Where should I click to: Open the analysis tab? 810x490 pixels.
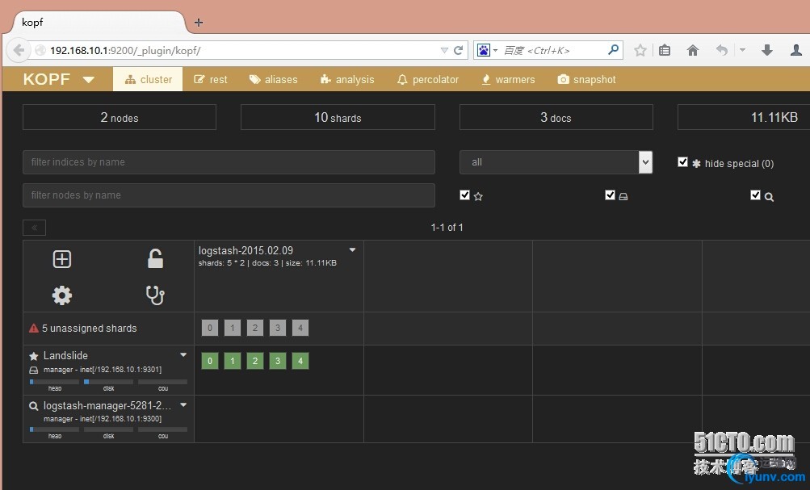pos(347,80)
